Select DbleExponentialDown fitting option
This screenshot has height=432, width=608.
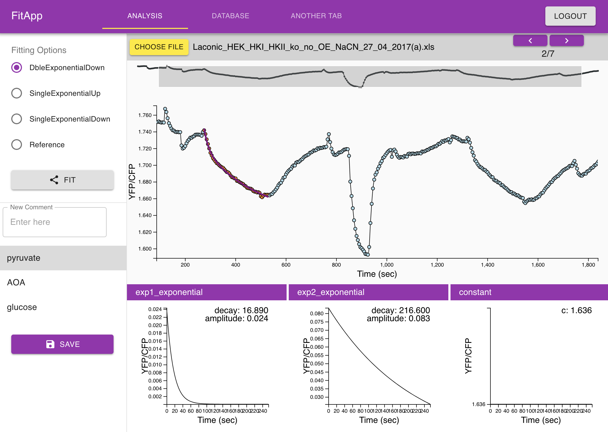(17, 67)
